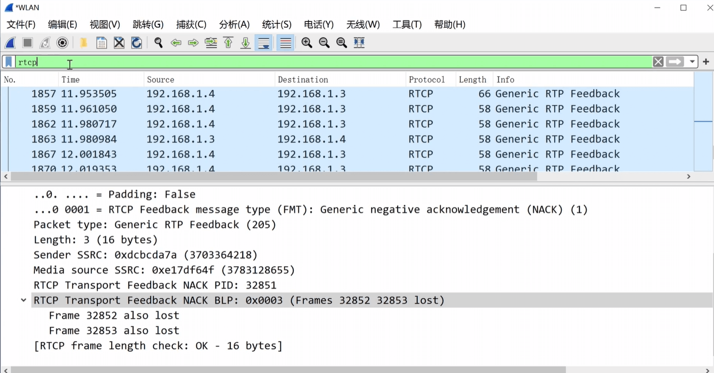Sort by Destination column header
Viewport: 714px width, 373px height.
[x=340, y=80]
